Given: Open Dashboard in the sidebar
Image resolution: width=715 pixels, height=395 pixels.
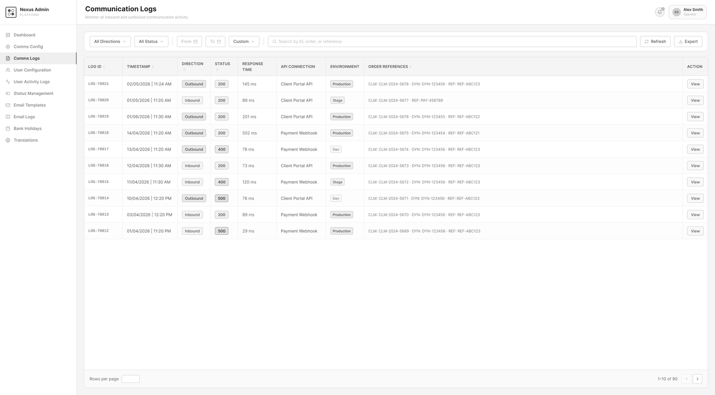Looking at the screenshot, I should coord(38,35).
